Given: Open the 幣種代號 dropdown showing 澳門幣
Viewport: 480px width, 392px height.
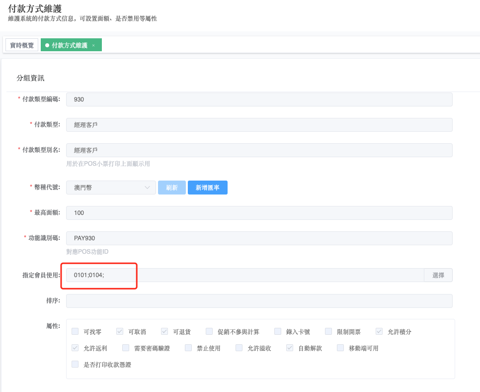Looking at the screenshot, I should point(111,187).
